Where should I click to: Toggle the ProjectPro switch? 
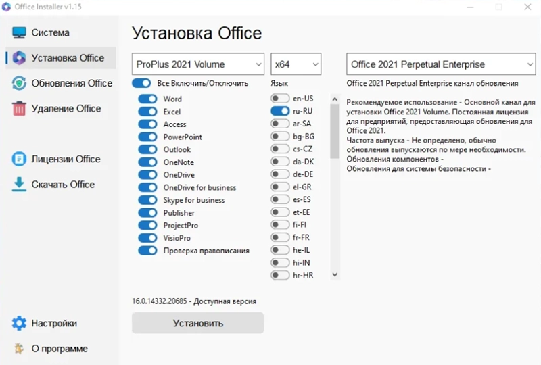[x=147, y=225]
